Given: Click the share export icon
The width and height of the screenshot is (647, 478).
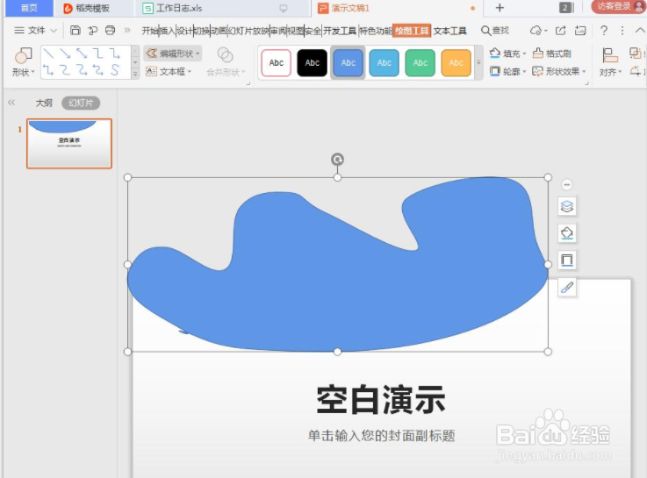Looking at the screenshot, I should pos(561,31).
